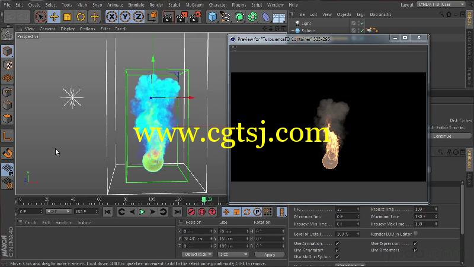Open the Bookmarks menu in Object Manager
The height and width of the screenshot is (267, 474).
[380, 14]
